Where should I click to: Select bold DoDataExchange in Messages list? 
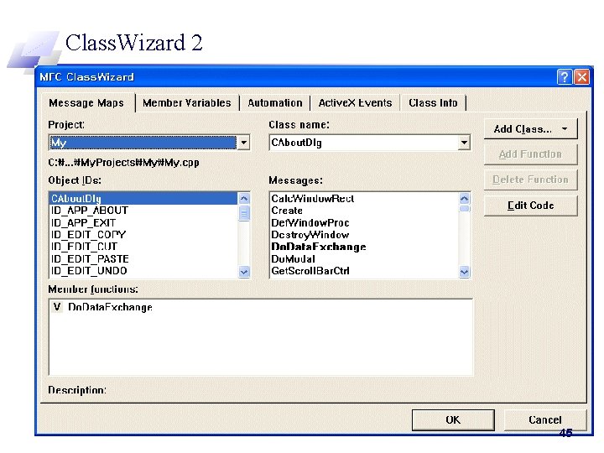coord(364,247)
